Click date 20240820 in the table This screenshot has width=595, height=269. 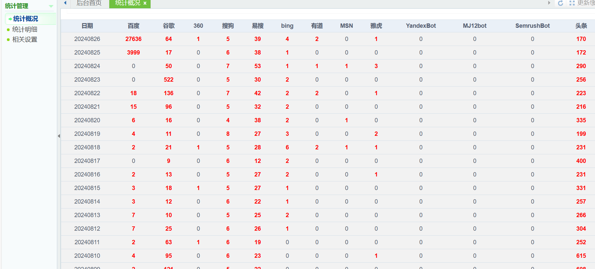87,120
